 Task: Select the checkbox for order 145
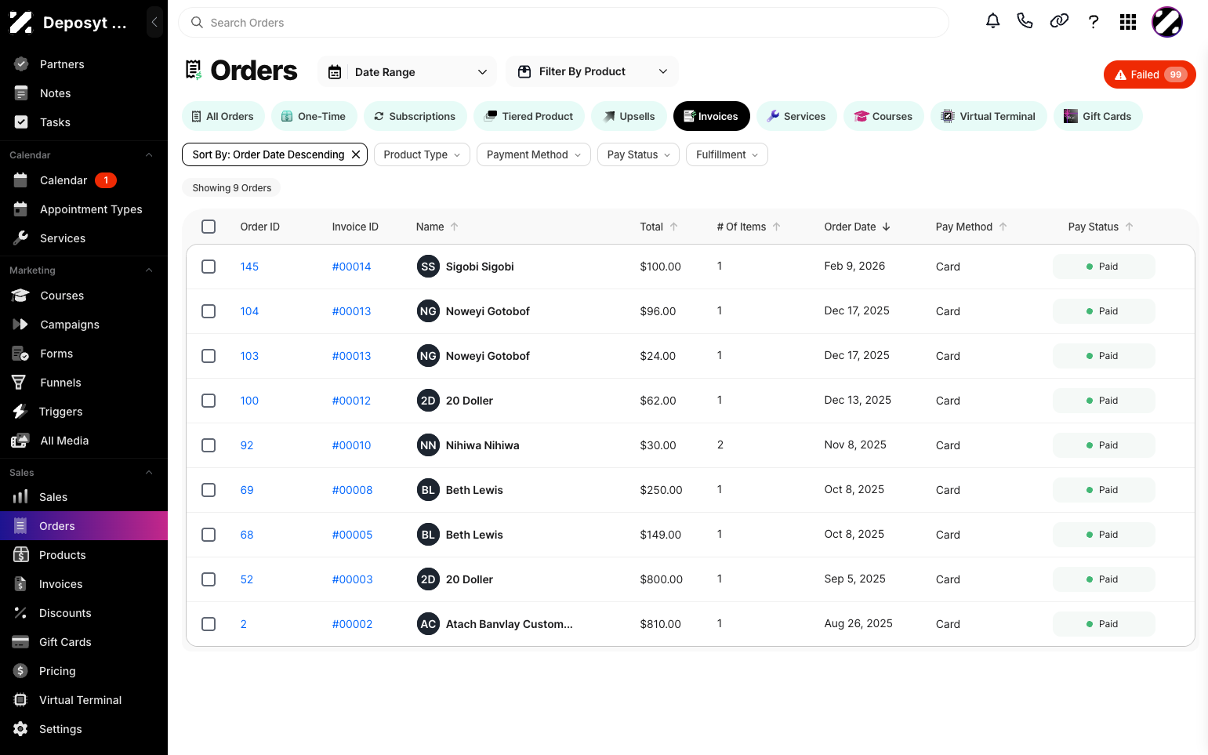[209, 267]
